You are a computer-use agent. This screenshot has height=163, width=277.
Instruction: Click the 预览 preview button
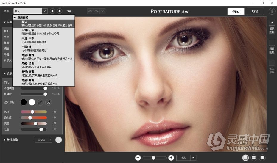coord(69,11)
